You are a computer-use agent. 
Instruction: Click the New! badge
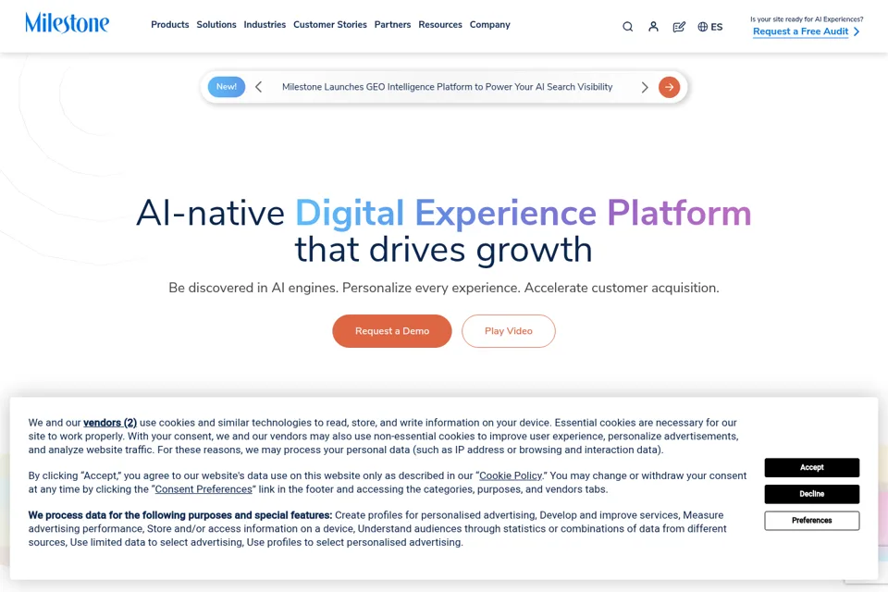click(x=227, y=87)
